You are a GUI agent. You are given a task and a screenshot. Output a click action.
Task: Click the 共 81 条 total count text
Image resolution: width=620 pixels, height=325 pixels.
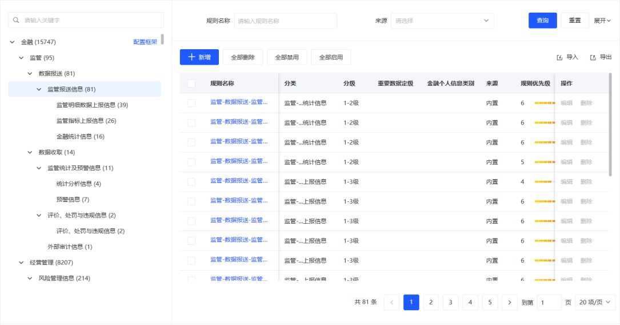[366, 302]
